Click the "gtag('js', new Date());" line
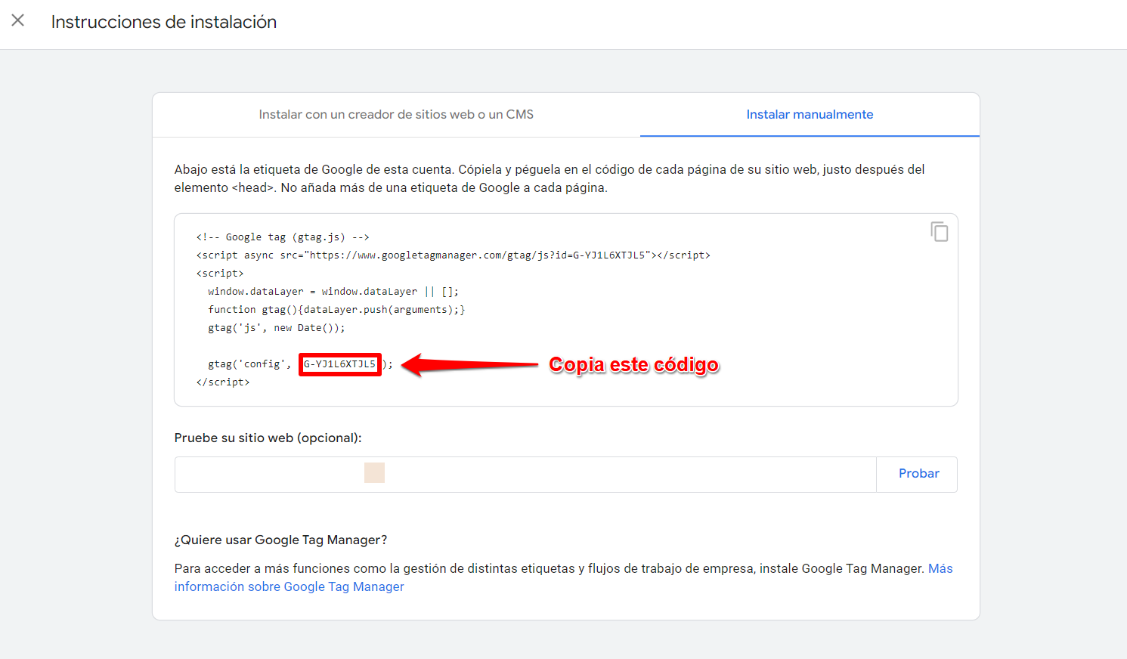The width and height of the screenshot is (1127, 659). tap(277, 328)
